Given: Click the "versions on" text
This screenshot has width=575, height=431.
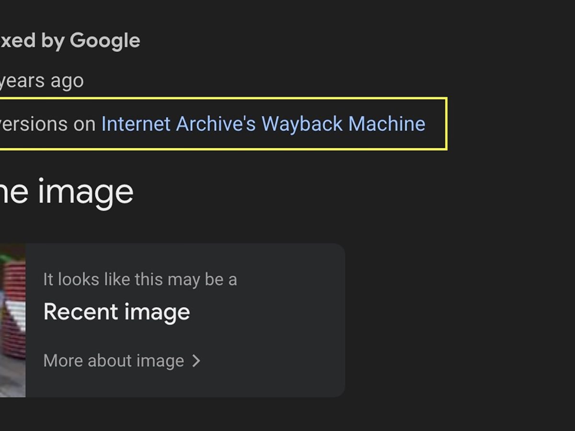Looking at the screenshot, I should 47,124.
